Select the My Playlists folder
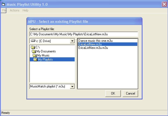The image size is (168, 116). point(52,59)
